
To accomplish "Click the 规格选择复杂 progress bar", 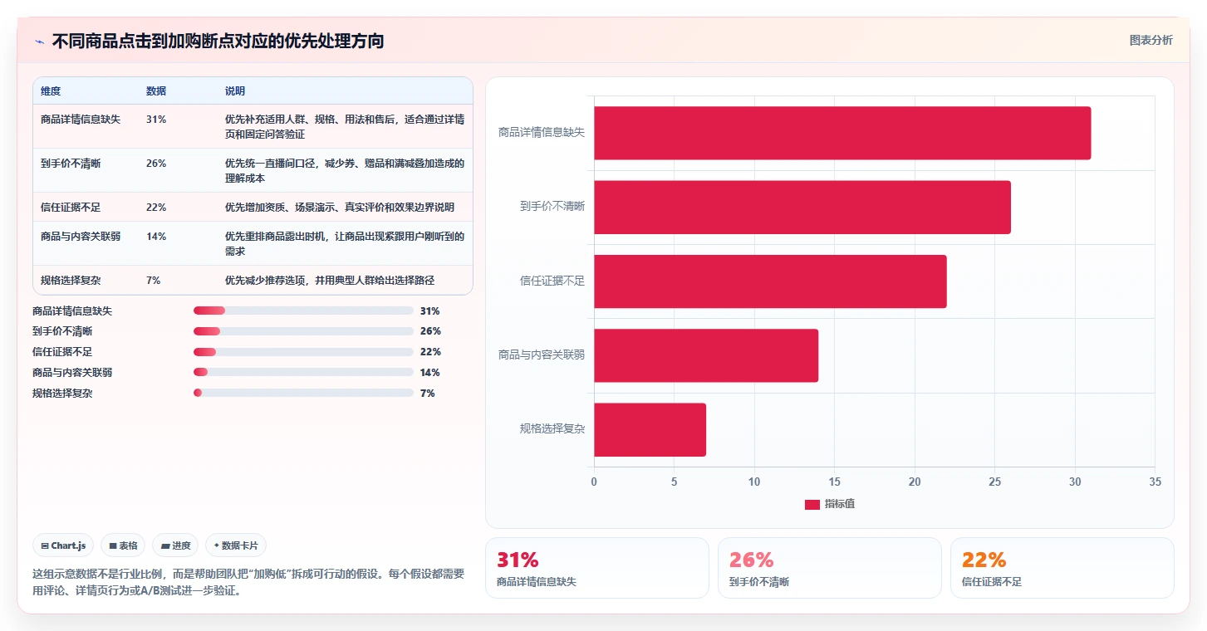I will pyautogui.click(x=303, y=394).
